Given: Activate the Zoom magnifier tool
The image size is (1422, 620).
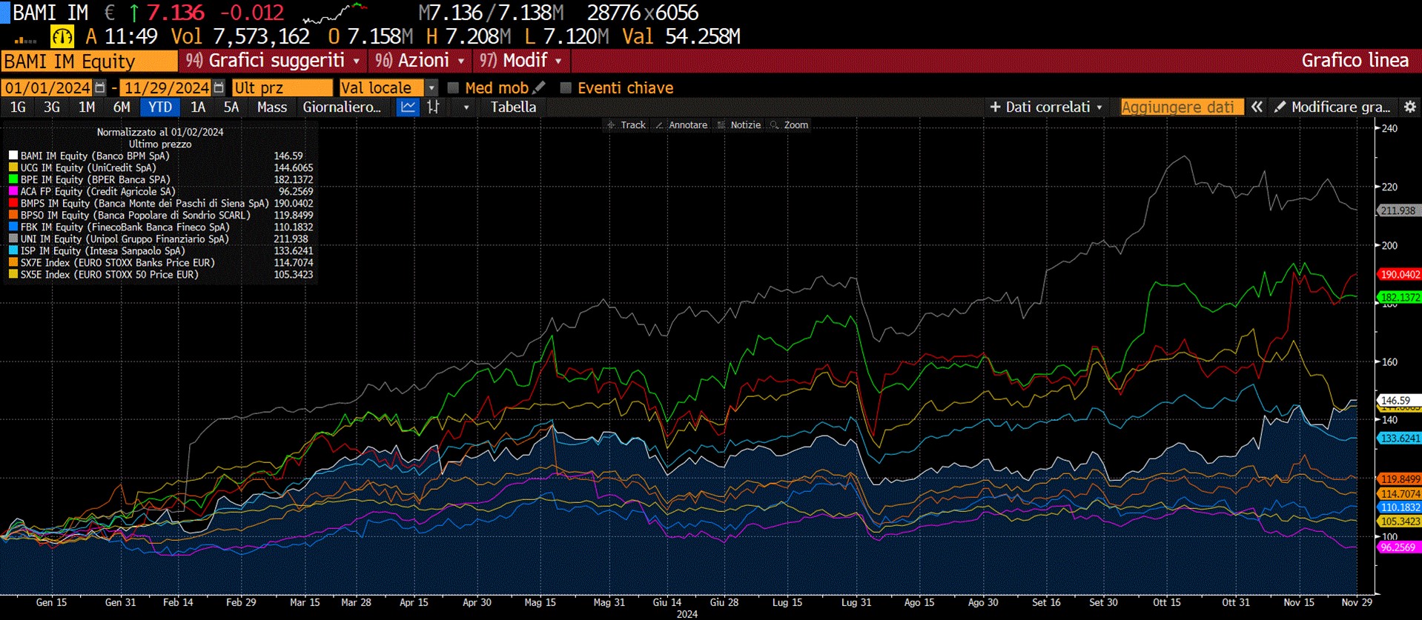Looking at the screenshot, I should coord(790,125).
